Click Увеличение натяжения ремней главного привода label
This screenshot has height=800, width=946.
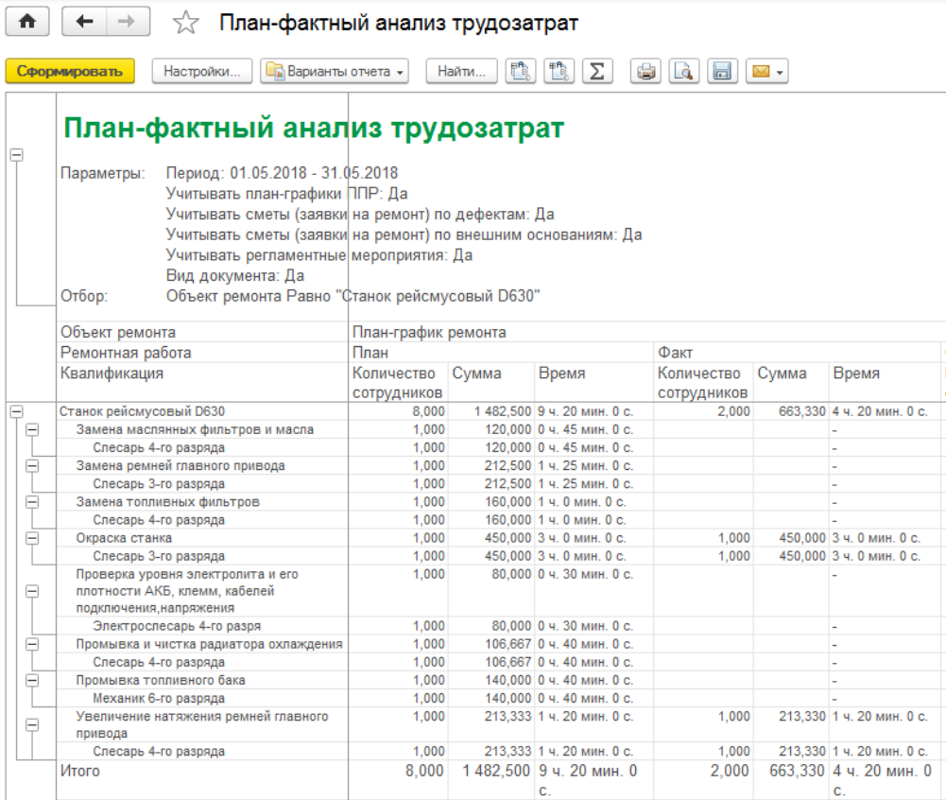click(x=202, y=725)
